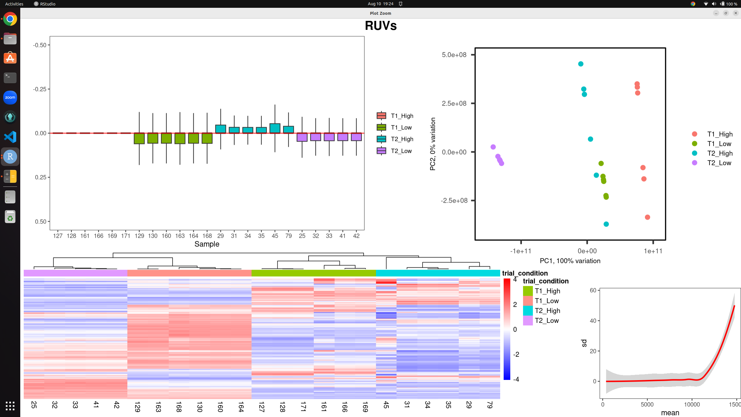Click the sample 25 purple boxplot box

tap(302, 137)
